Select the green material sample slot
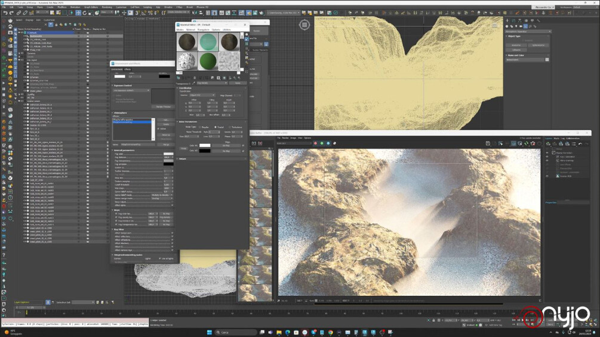This screenshot has height=337, width=600. (x=208, y=61)
